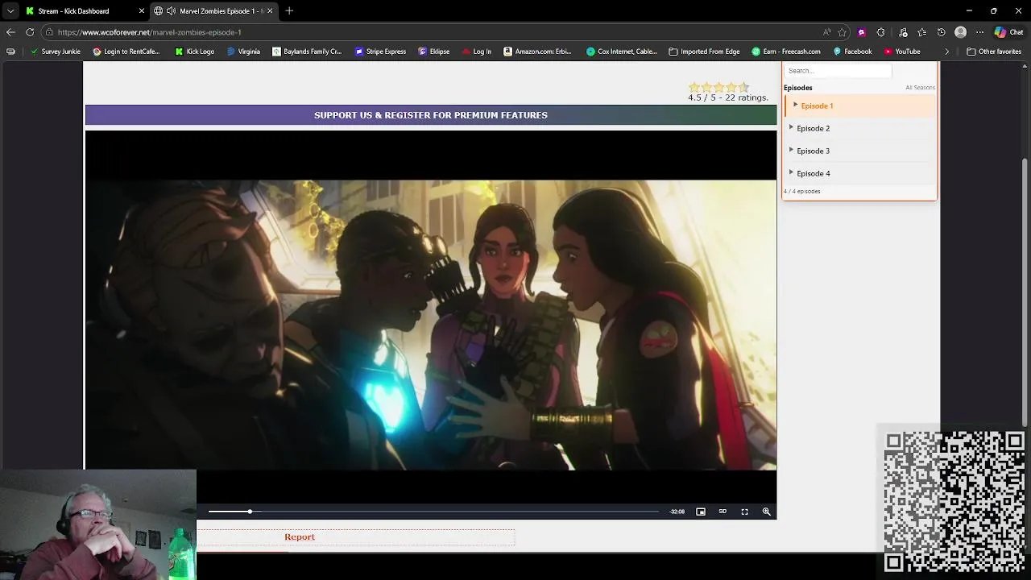Open the Eklipse bookmark
Viewport: 1031px width, 580px height.
[433, 52]
